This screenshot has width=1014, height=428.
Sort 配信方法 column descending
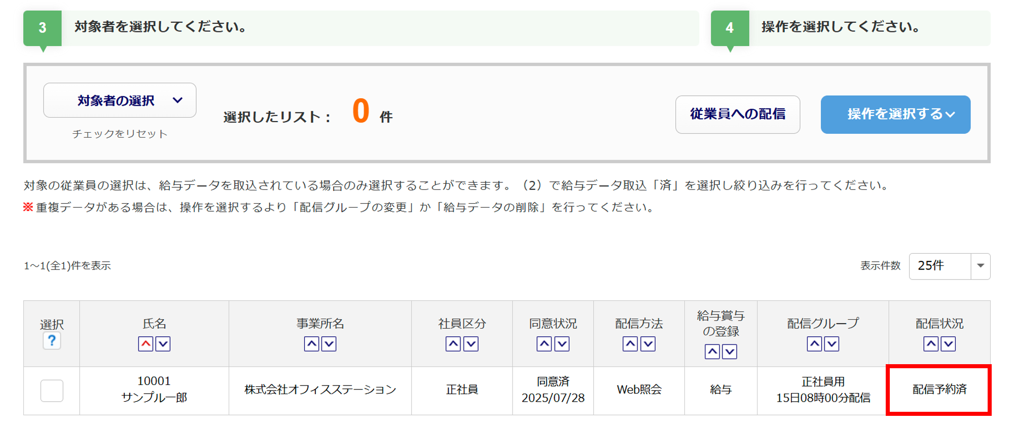coord(648,344)
